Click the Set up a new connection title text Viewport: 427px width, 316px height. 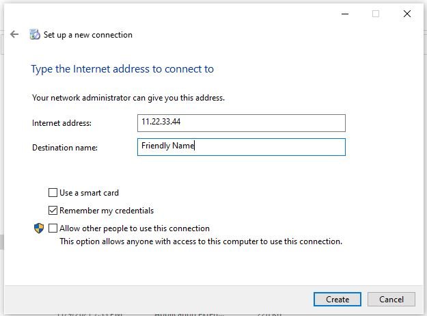pyautogui.click(x=88, y=35)
